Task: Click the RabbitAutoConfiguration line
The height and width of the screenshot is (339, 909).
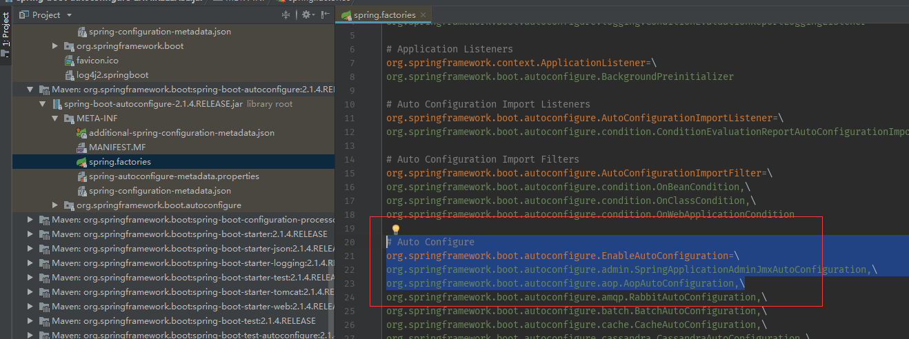Action: point(577,297)
